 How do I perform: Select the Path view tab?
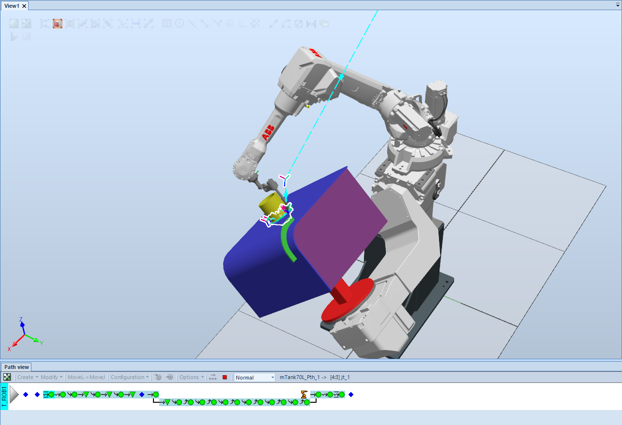tap(17, 367)
